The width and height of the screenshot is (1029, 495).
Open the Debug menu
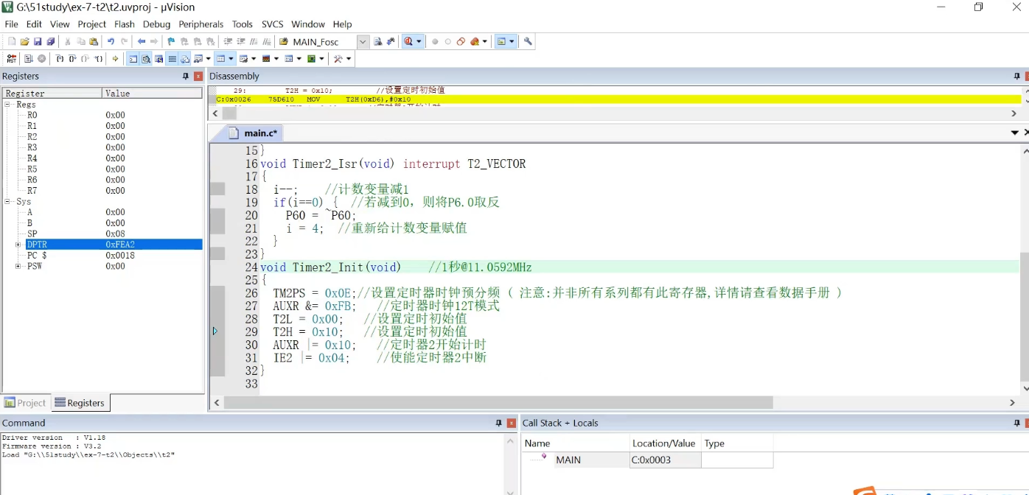(156, 24)
